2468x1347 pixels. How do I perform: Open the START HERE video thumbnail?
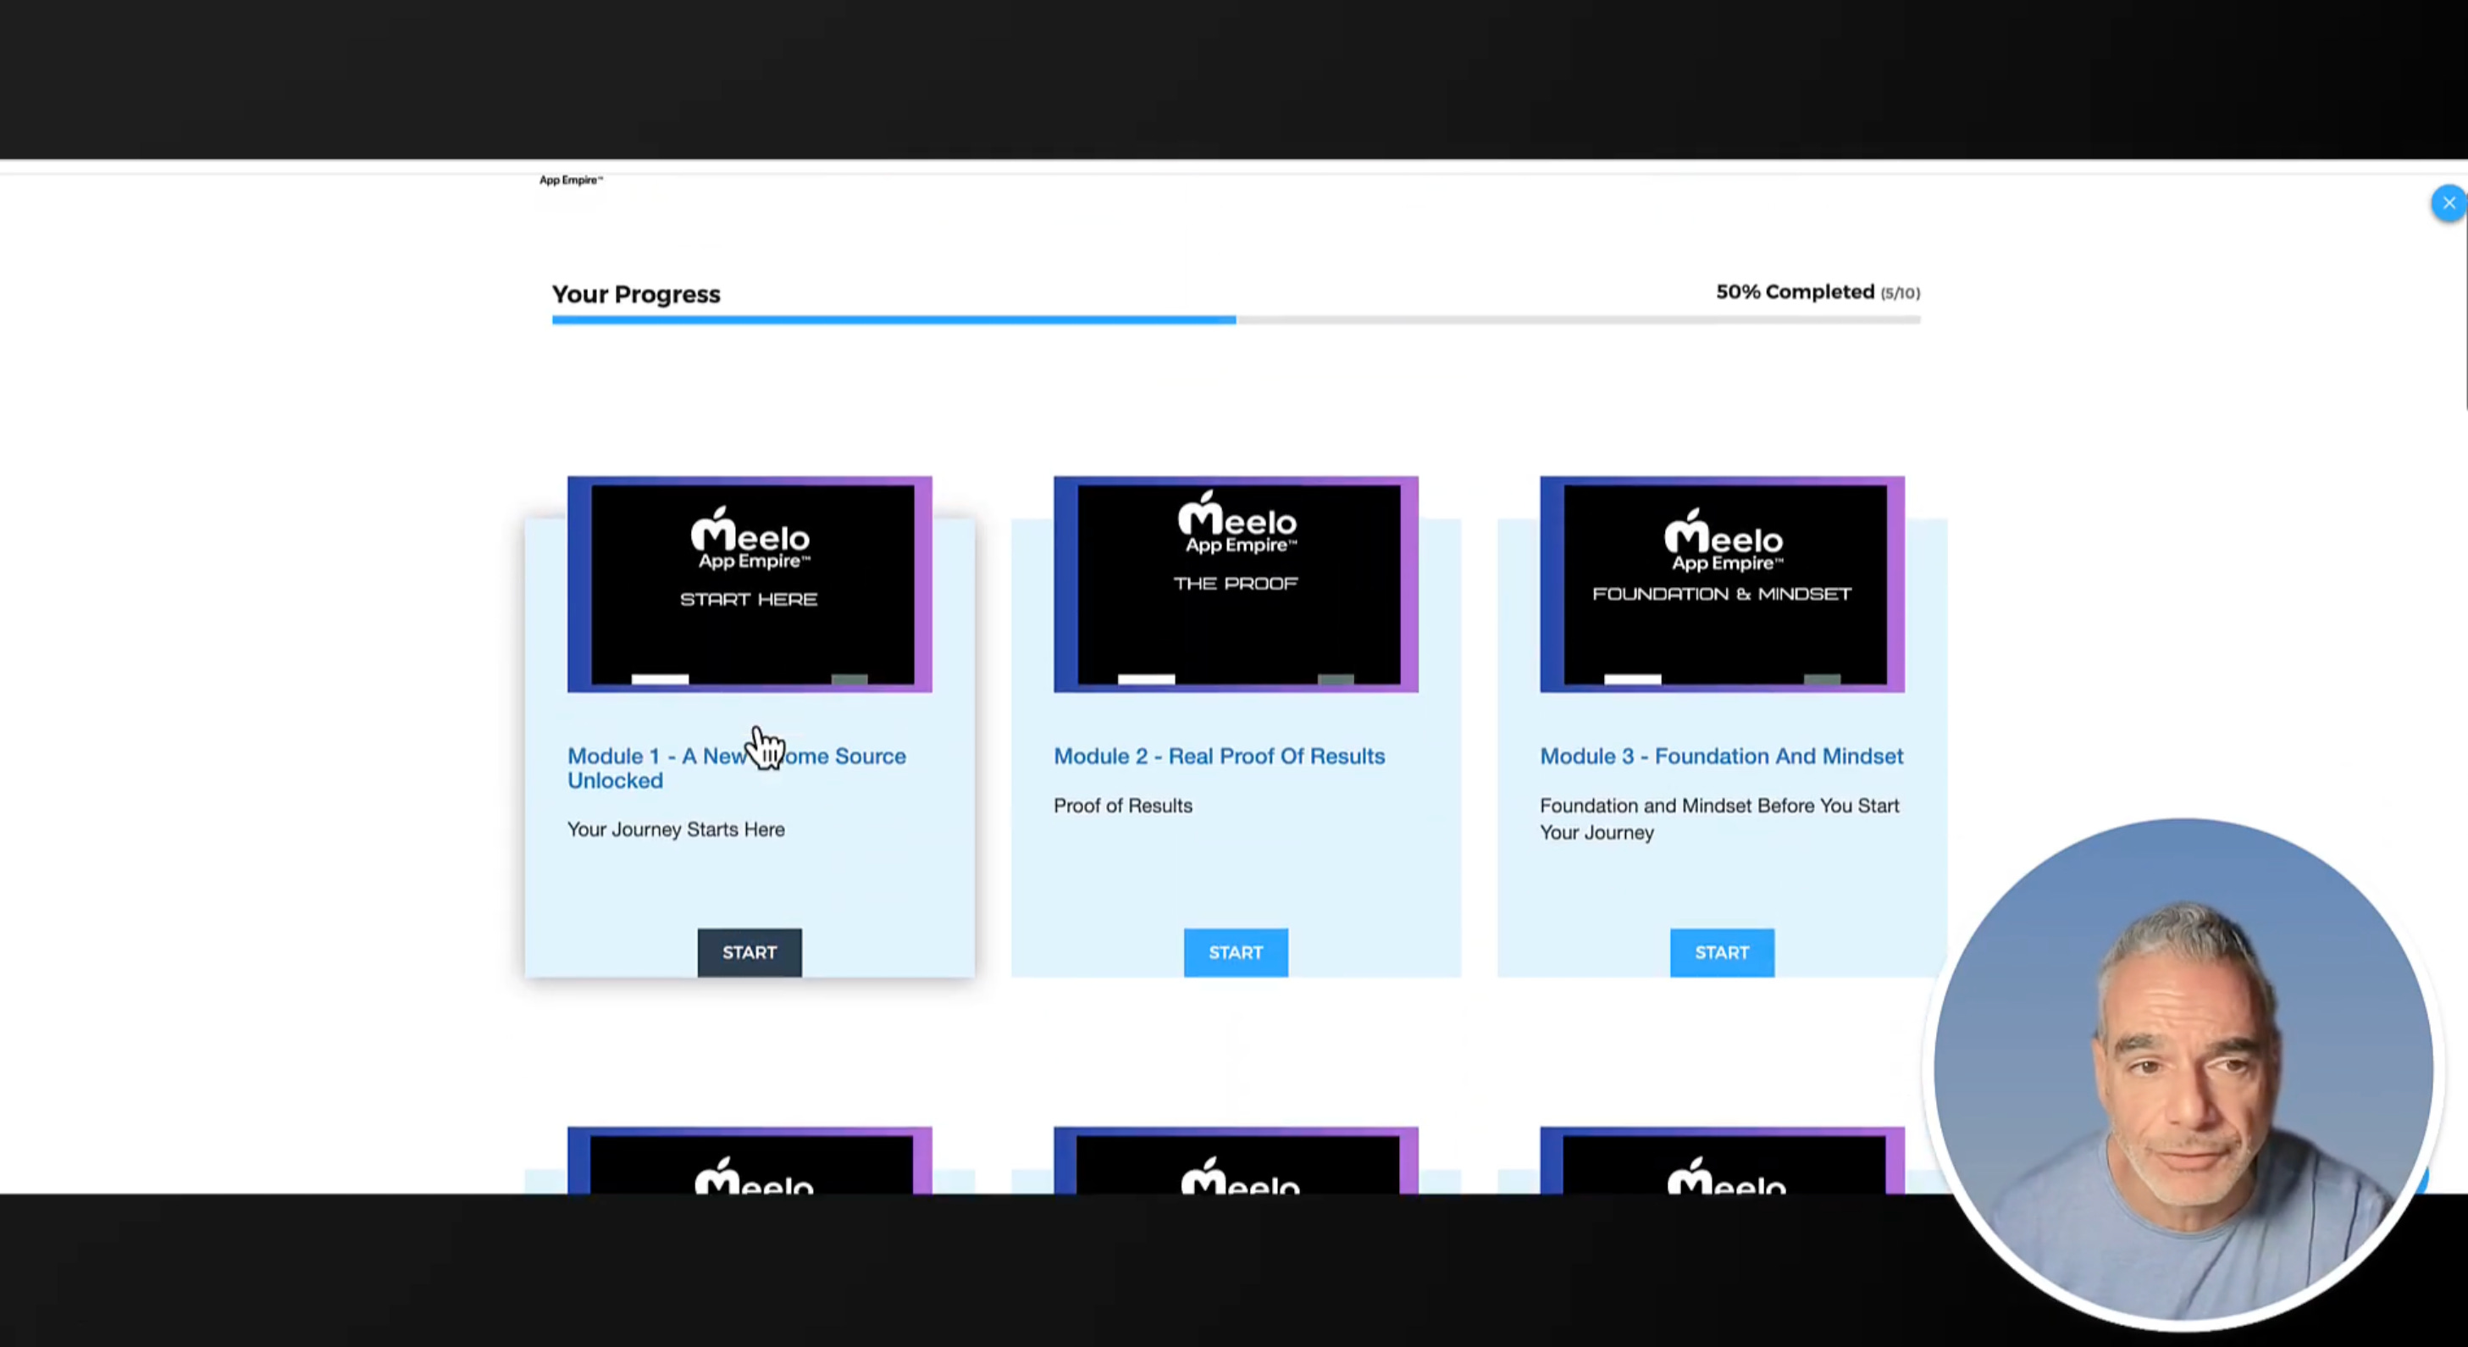pos(750,585)
